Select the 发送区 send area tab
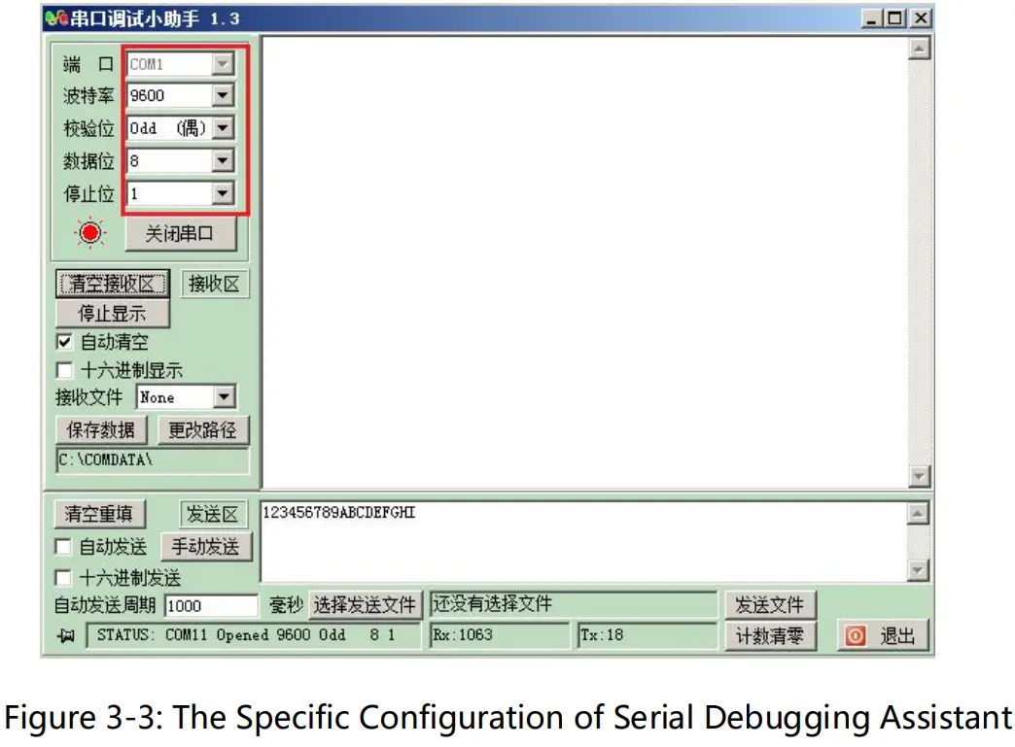The image size is (1015, 747). pyautogui.click(x=213, y=514)
